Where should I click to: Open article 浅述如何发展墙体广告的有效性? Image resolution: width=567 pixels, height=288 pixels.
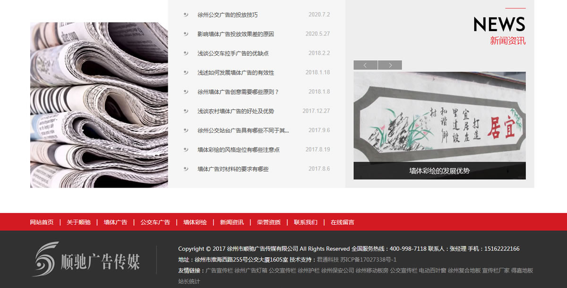[x=236, y=73]
